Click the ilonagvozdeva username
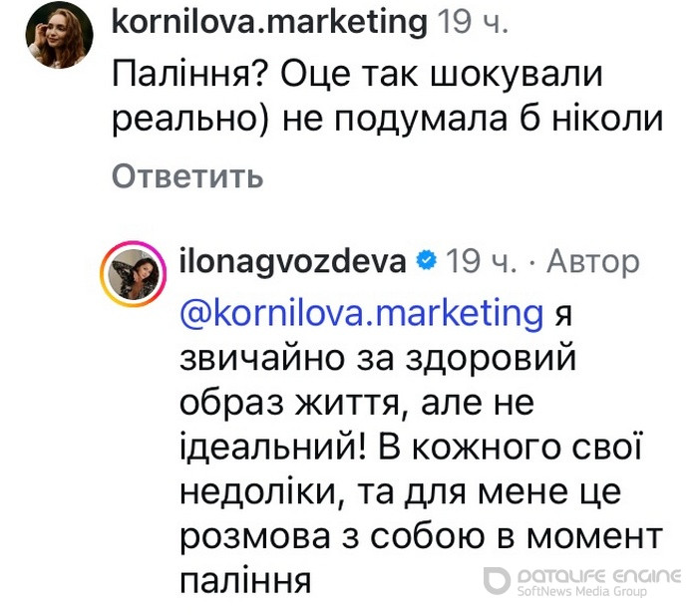The image size is (698, 615). click(x=292, y=262)
